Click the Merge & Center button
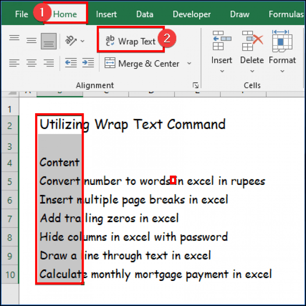Image resolution: width=306 pixels, height=306 pixels. tap(142, 63)
